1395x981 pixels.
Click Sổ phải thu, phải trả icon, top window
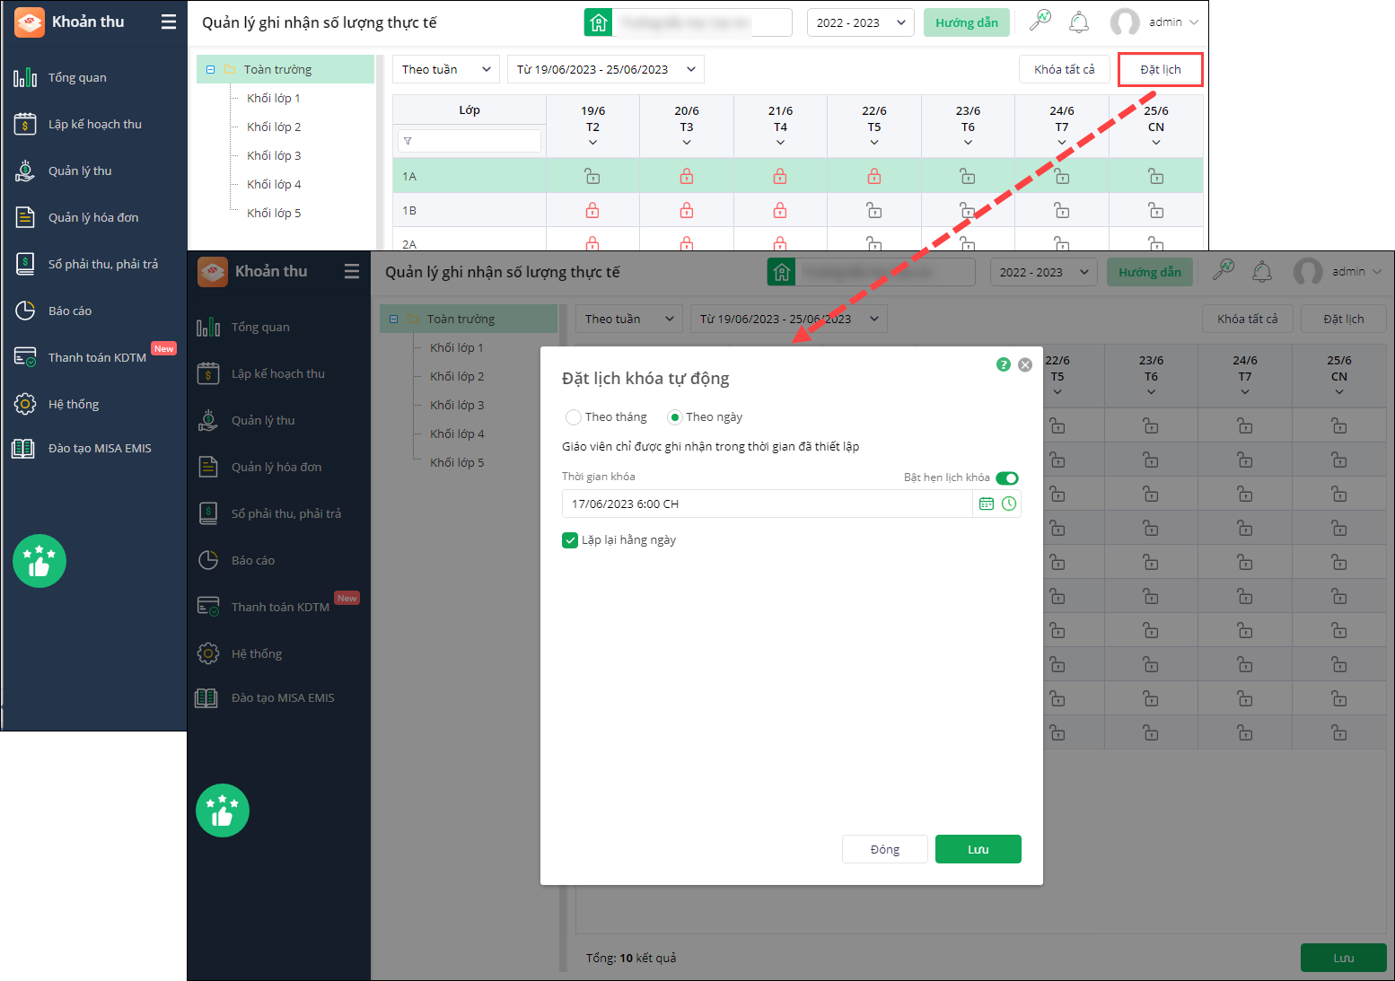tap(25, 264)
